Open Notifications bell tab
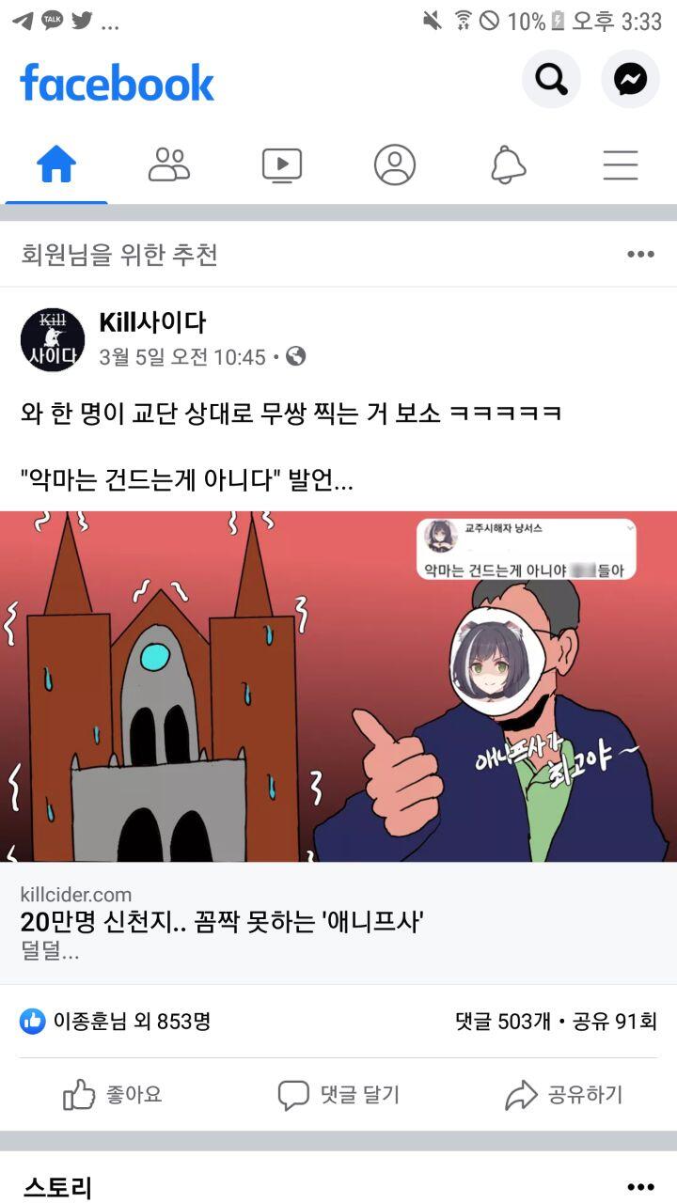Viewport: 677px width, 1203px height. pos(508,165)
